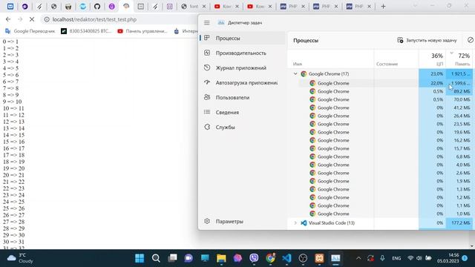Collapse the Google Chrome (17) process group
475x267 pixels.
click(x=295, y=74)
